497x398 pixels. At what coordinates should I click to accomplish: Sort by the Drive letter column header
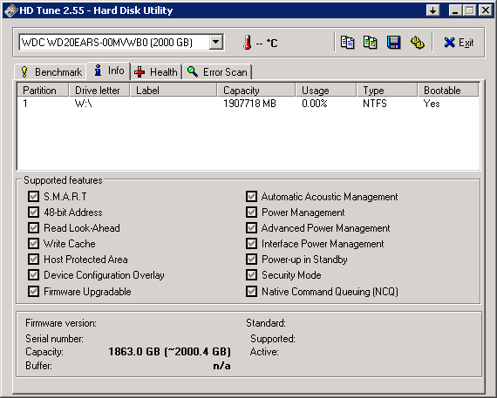click(x=99, y=91)
